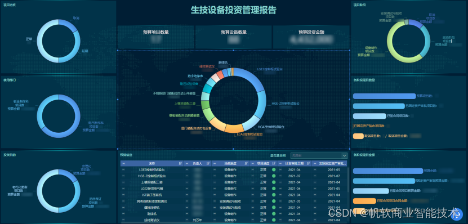This screenshot has height=224, width=468.
Task: Click green status dot in LGE2控制柜试验台 row
Action: 274,170
